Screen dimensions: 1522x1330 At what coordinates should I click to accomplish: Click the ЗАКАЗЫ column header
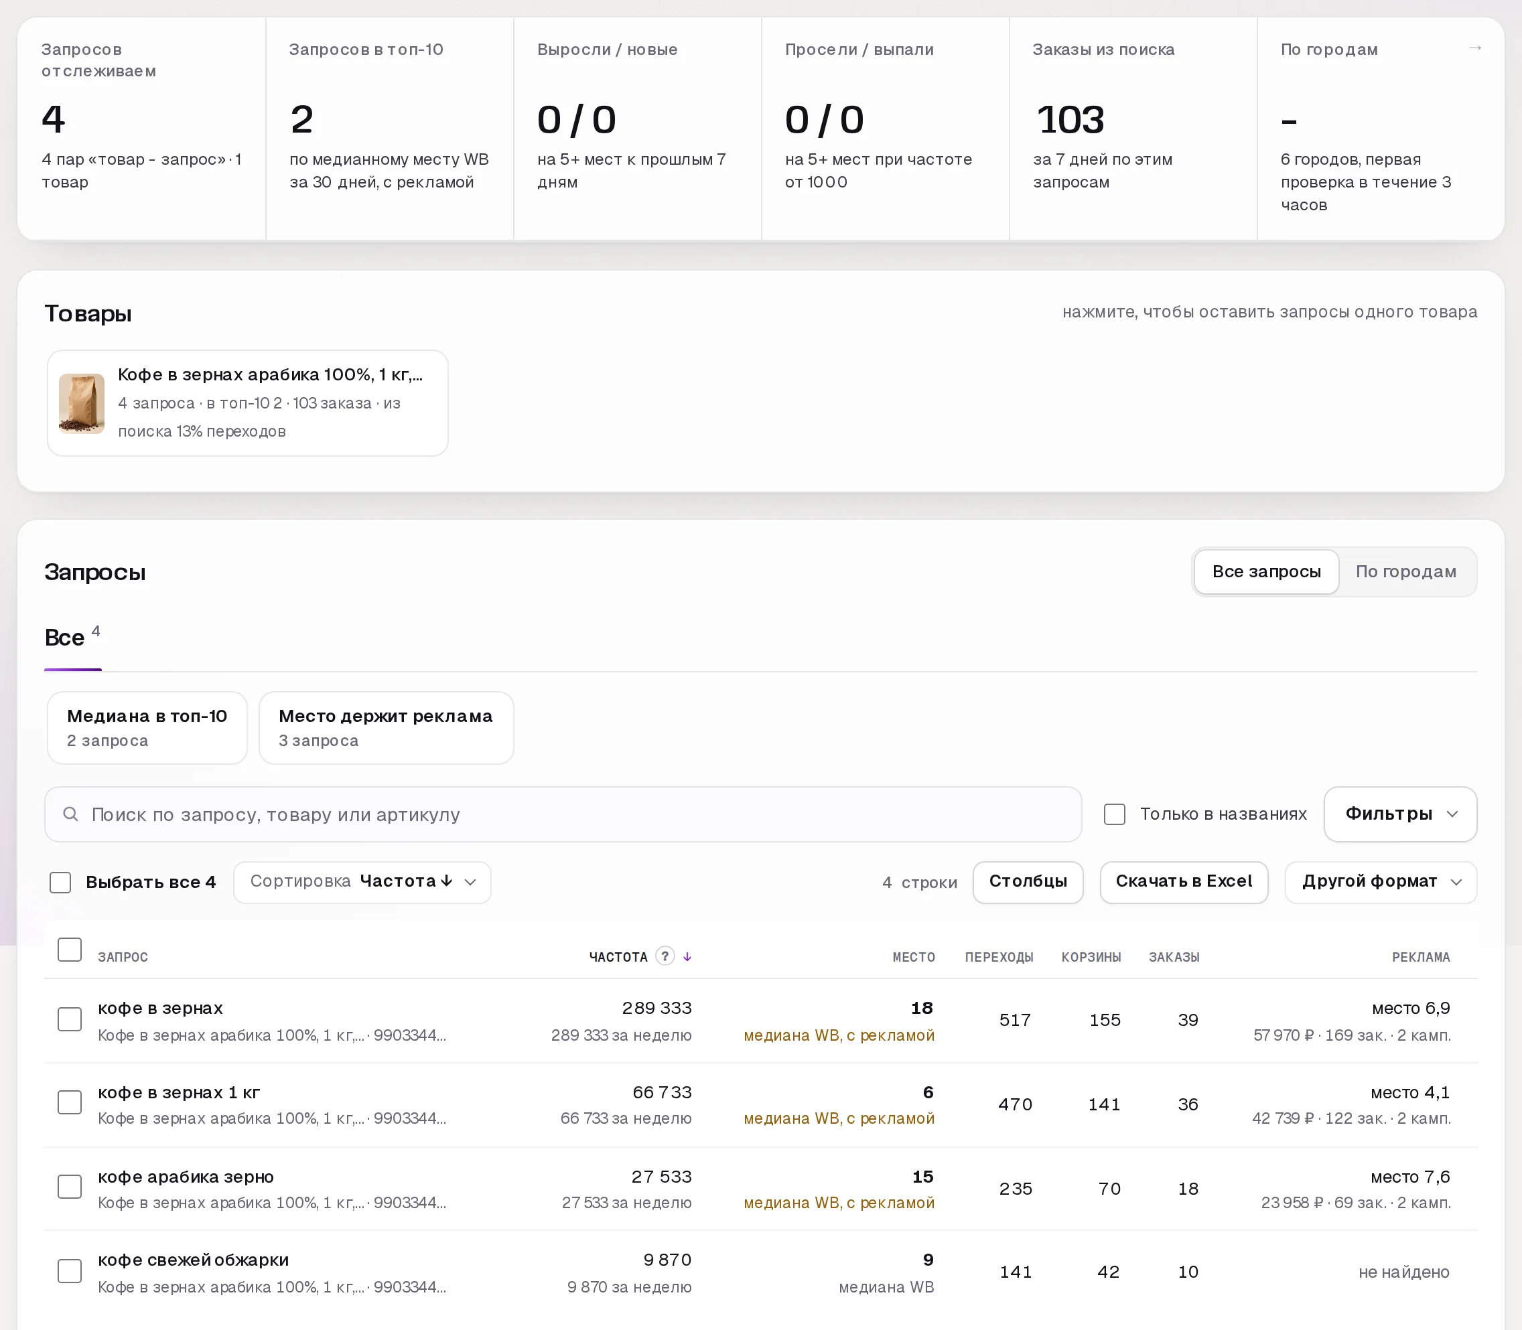point(1174,957)
